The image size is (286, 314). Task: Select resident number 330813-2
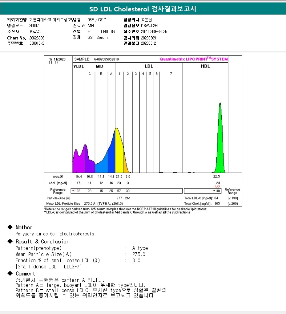[37, 43]
